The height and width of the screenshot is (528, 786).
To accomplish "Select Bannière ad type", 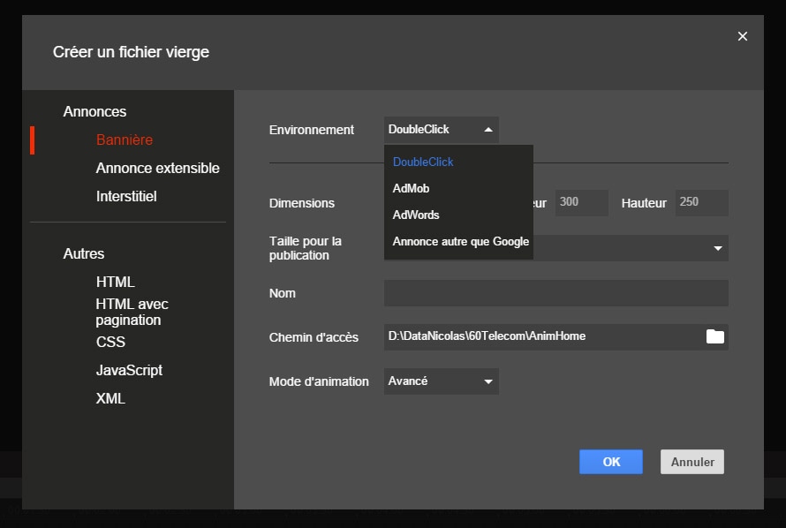I will pos(125,140).
